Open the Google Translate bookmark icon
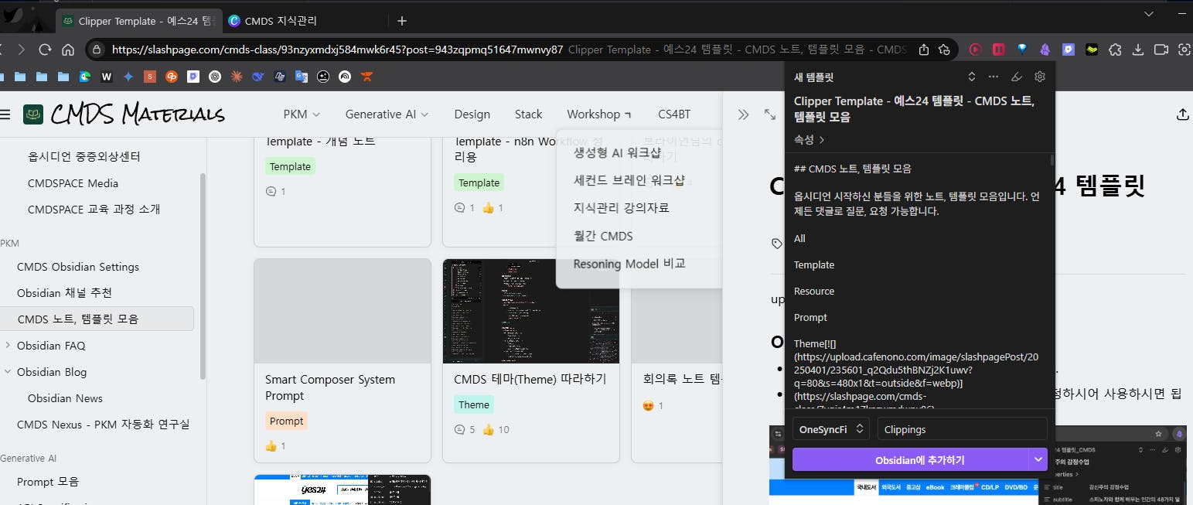Viewport: 1193px width, 505px height. point(302,77)
